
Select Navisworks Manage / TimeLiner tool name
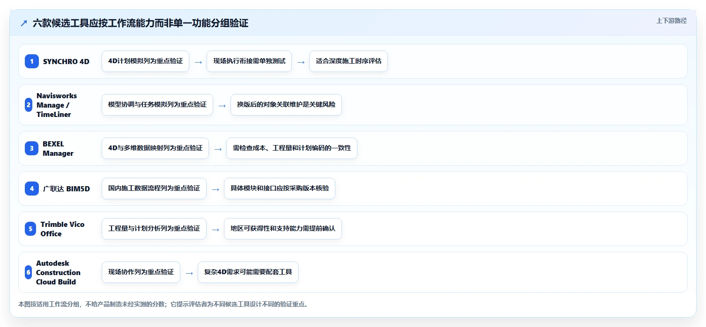pyautogui.click(x=57, y=105)
